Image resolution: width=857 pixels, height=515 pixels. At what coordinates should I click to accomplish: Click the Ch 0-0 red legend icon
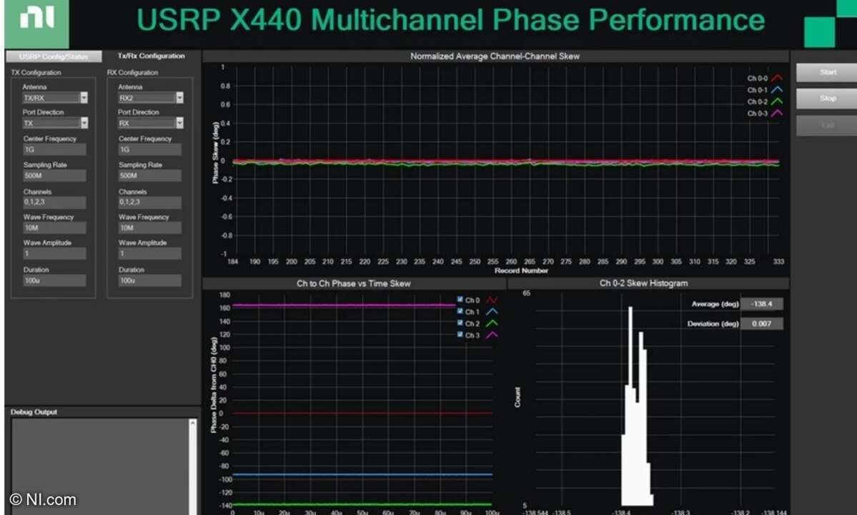click(777, 78)
